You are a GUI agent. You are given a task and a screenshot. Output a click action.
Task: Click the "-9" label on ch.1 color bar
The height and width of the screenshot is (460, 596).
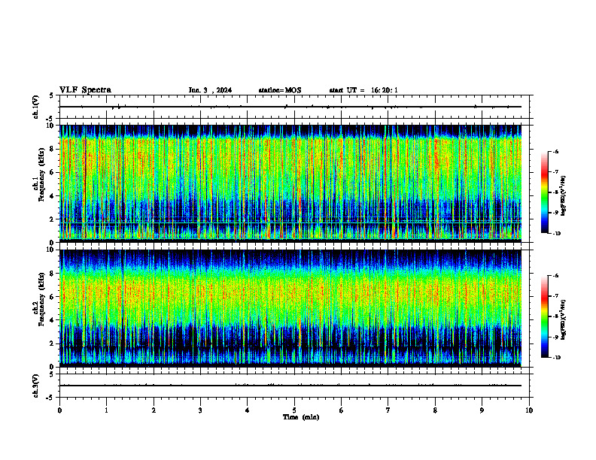(x=555, y=213)
